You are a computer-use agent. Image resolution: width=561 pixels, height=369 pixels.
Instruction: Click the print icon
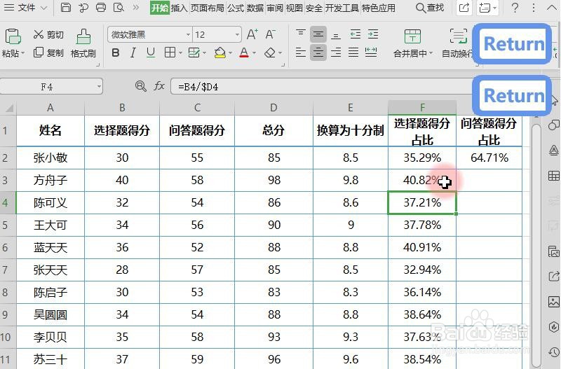coord(101,8)
